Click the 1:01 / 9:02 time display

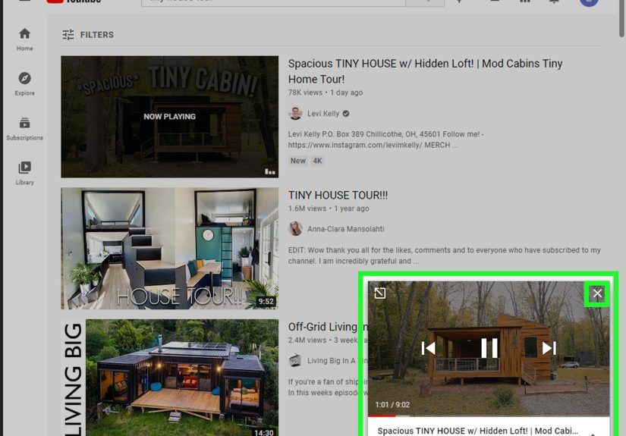point(392,404)
